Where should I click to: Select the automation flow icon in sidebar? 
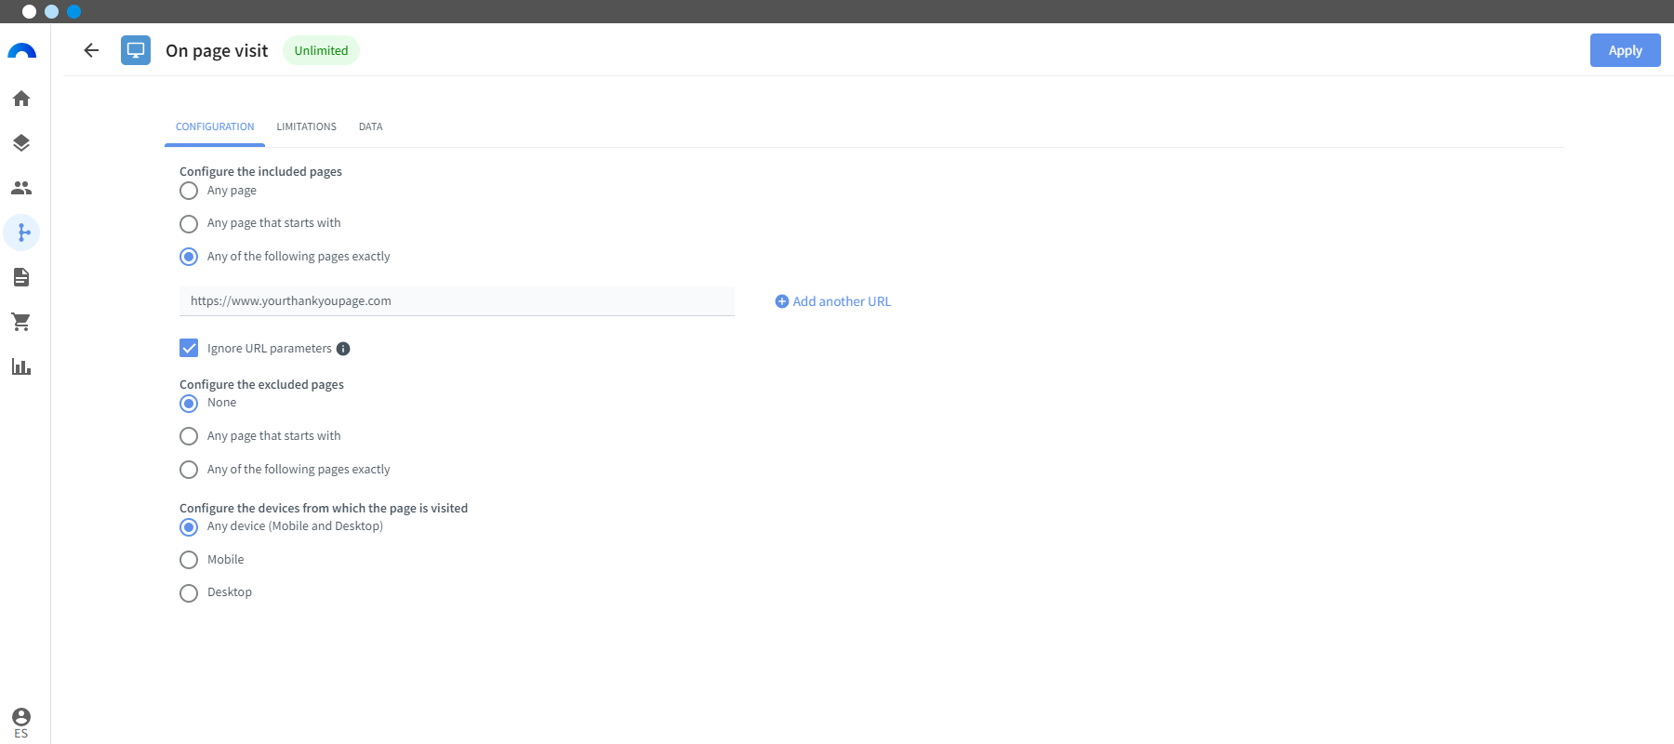pyautogui.click(x=21, y=232)
